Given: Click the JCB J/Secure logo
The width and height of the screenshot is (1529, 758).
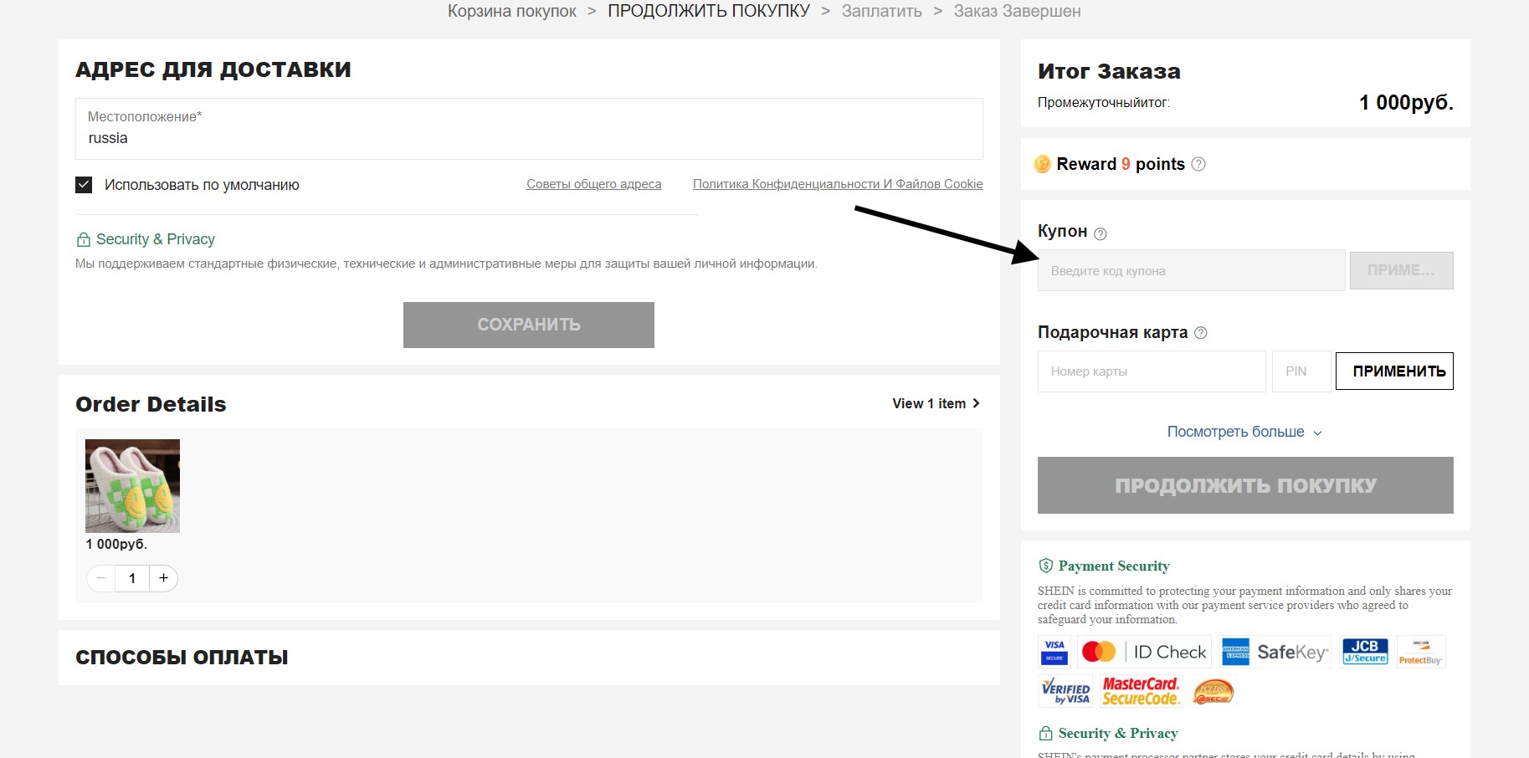Looking at the screenshot, I should click(1365, 652).
